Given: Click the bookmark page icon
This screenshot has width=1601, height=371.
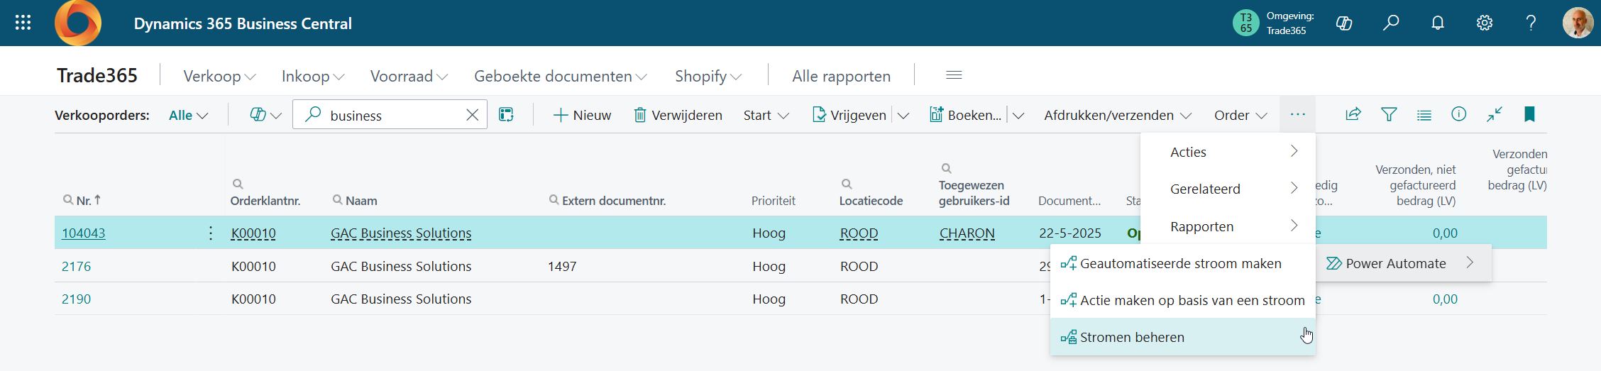Looking at the screenshot, I should coord(1529,114).
